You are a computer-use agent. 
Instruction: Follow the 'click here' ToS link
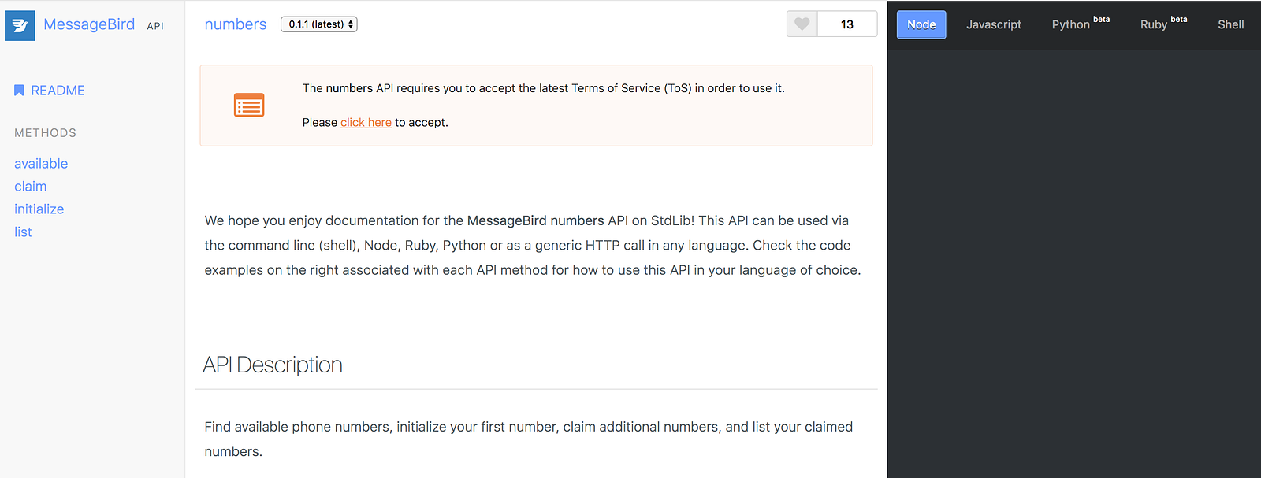(366, 123)
